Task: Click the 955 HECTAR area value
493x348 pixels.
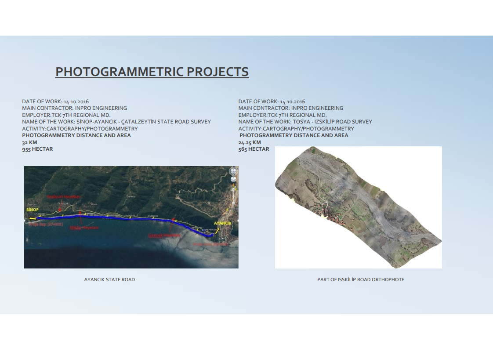Action: pyautogui.click(x=37, y=149)
